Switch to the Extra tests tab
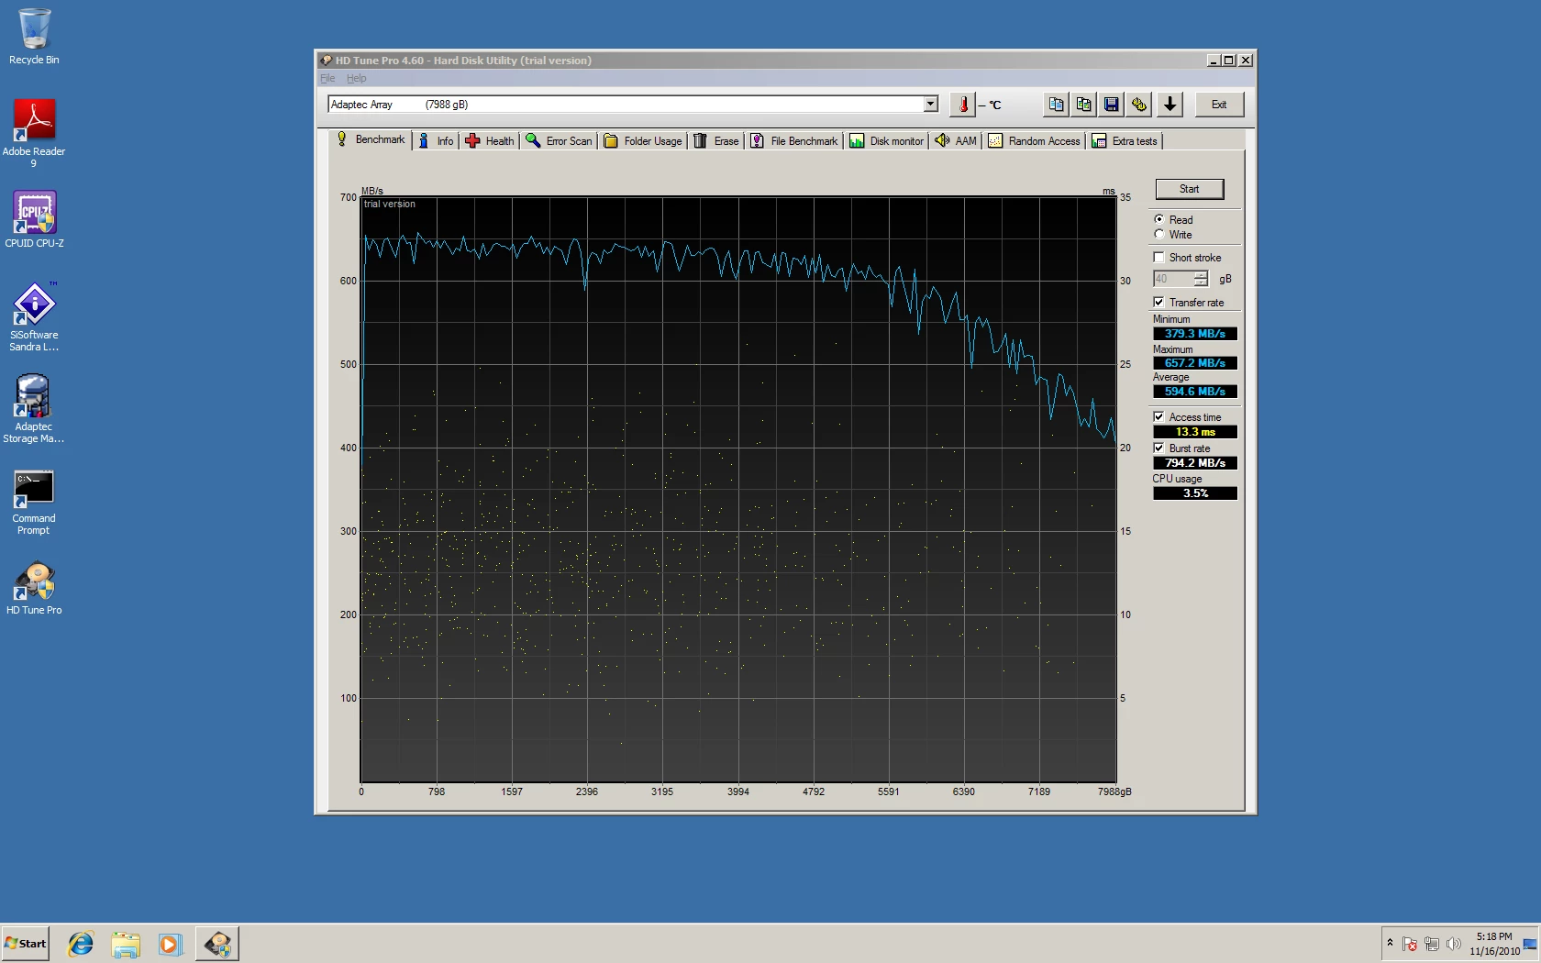The height and width of the screenshot is (963, 1541). point(1125,141)
